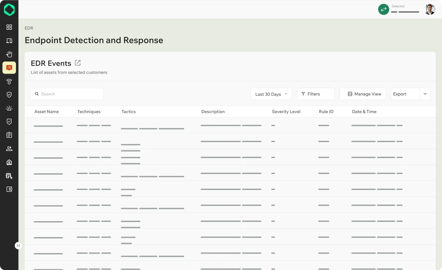Open the wireless sensor icon in sidebar
The height and width of the screenshot is (270, 442).
[9, 81]
